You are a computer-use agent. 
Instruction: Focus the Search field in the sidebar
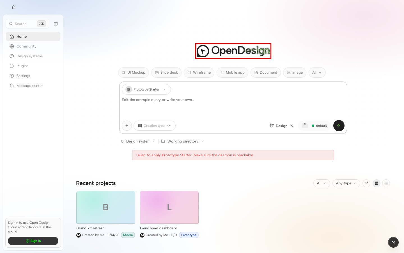pos(27,24)
